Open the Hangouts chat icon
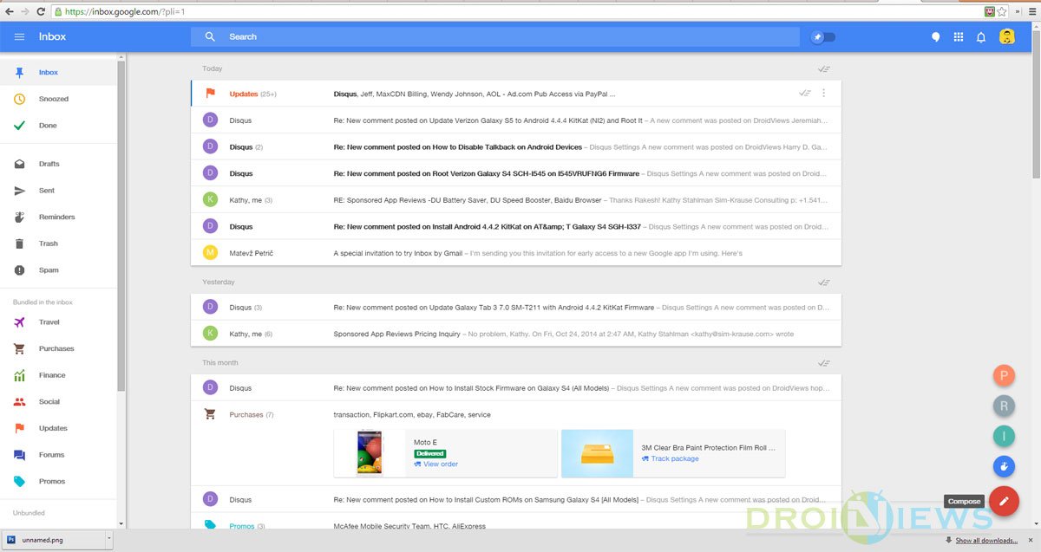 click(x=935, y=37)
